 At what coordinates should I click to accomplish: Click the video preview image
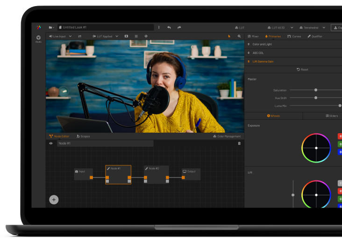pos(145,86)
